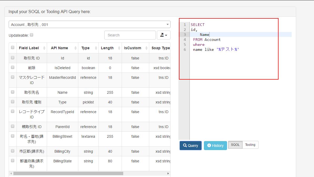Run the query with Query button
This screenshot has width=314, height=177.
[x=191, y=146]
